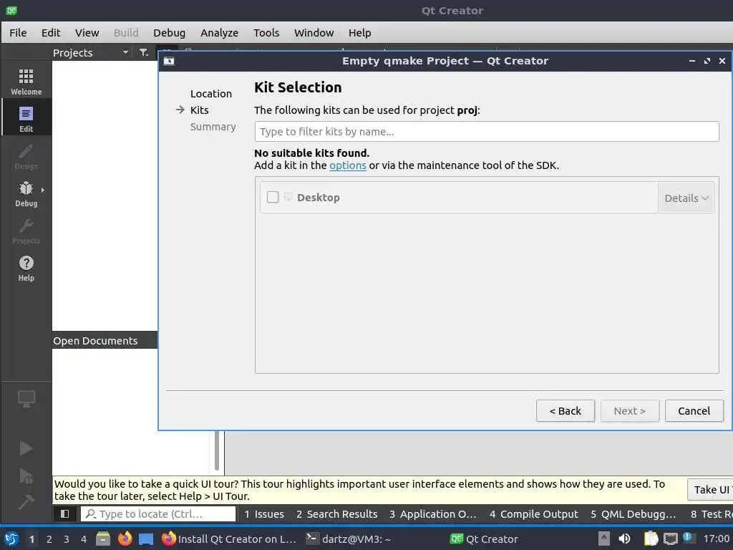
Task: Click Qt Creator taskbar entry
Action: (484, 539)
